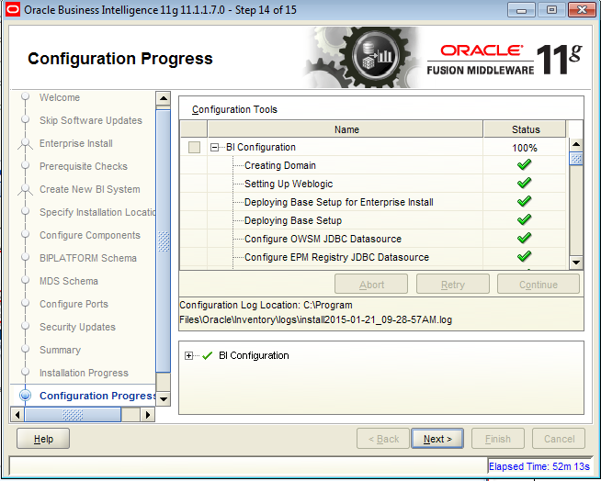Click the Continue button
This screenshot has height=481, width=601.
click(x=539, y=285)
